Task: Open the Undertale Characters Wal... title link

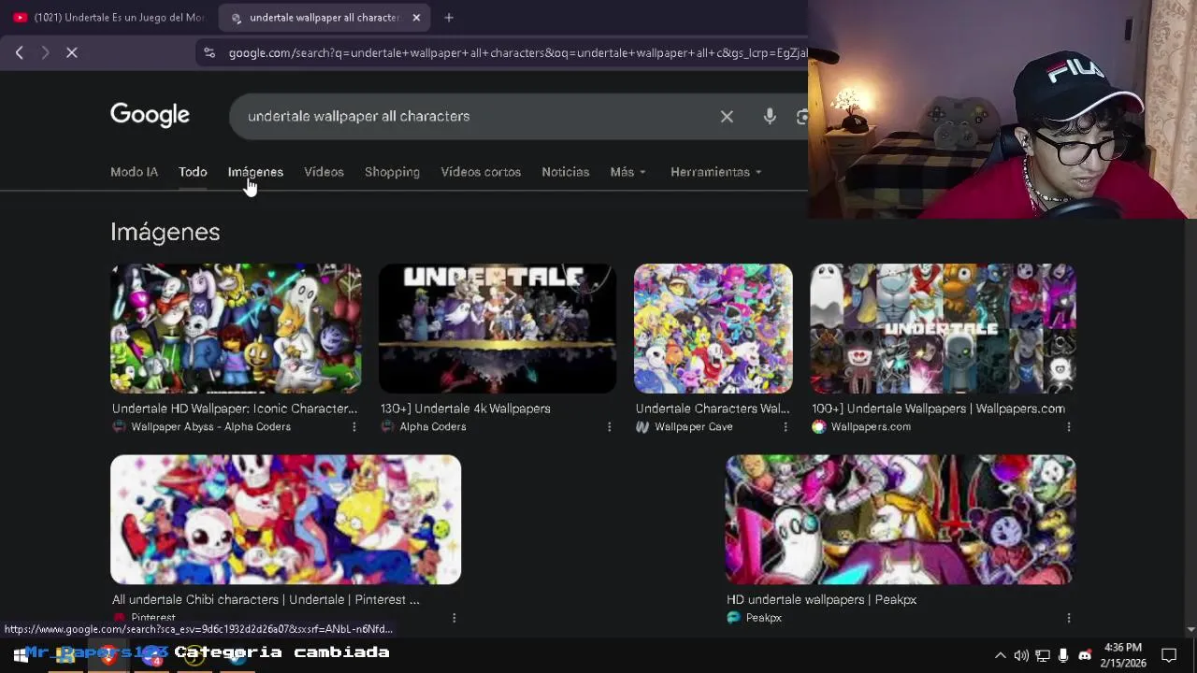Action: click(712, 408)
